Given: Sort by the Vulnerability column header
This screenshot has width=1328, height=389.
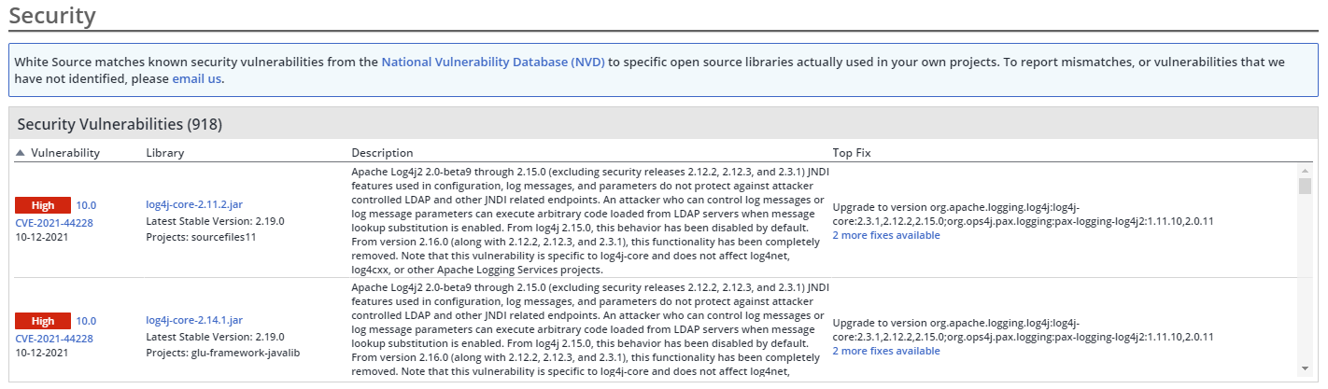Looking at the screenshot, I should click(65, 153).
